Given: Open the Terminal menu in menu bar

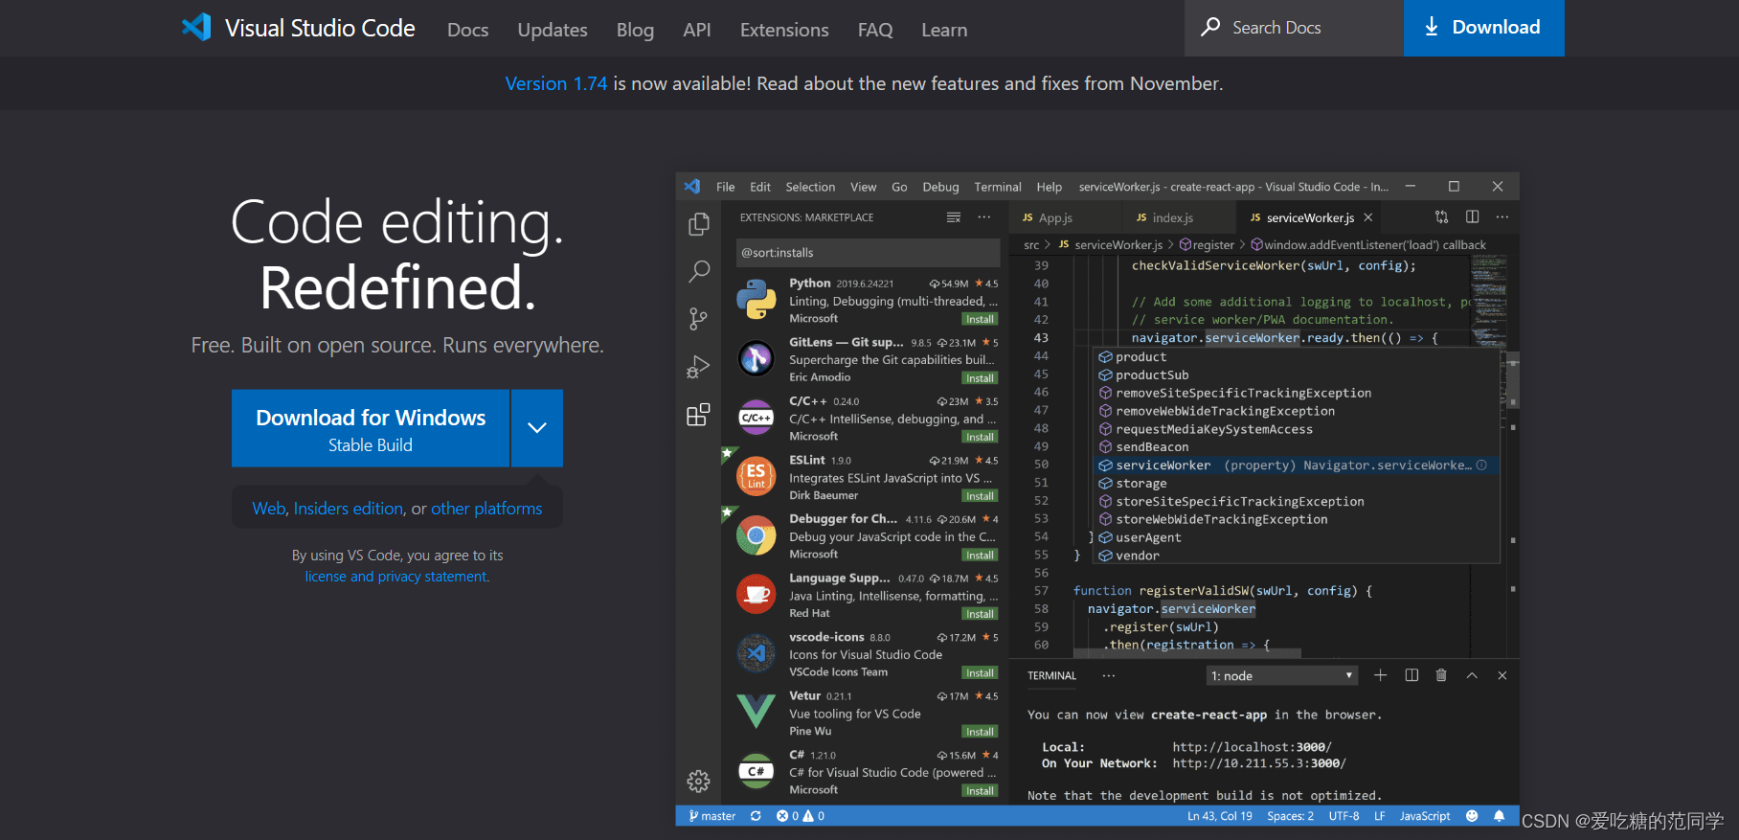Looking at the screenshot, I should click(x=997, y=187).
